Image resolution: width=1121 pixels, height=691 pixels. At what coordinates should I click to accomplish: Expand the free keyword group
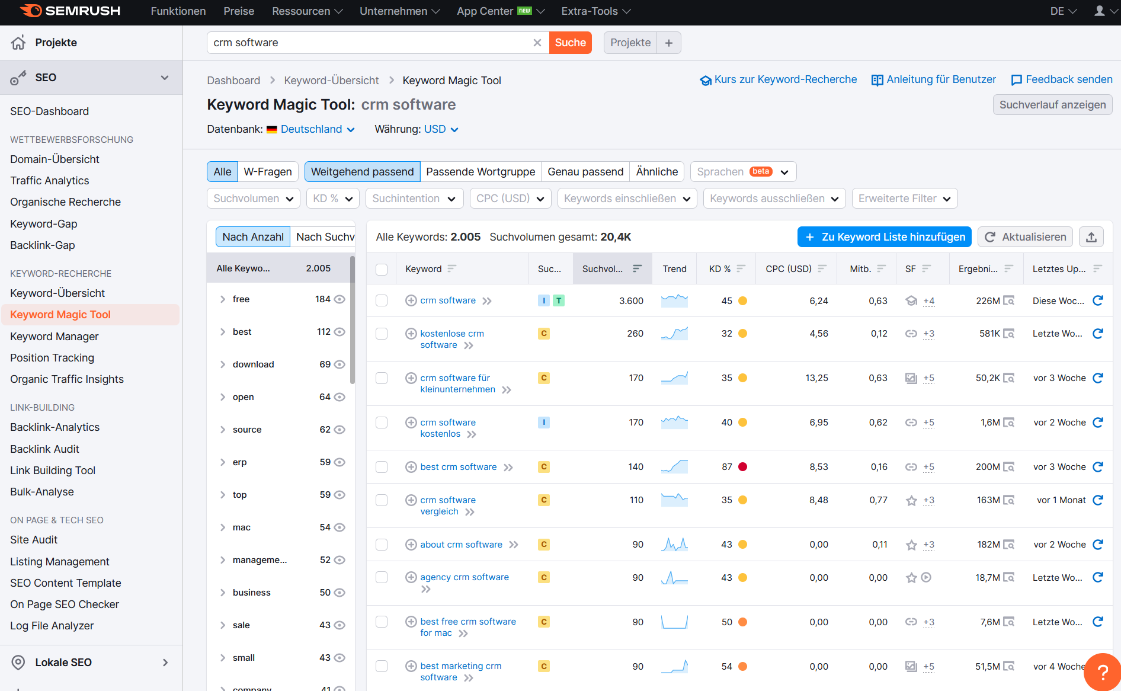[223, 299]
